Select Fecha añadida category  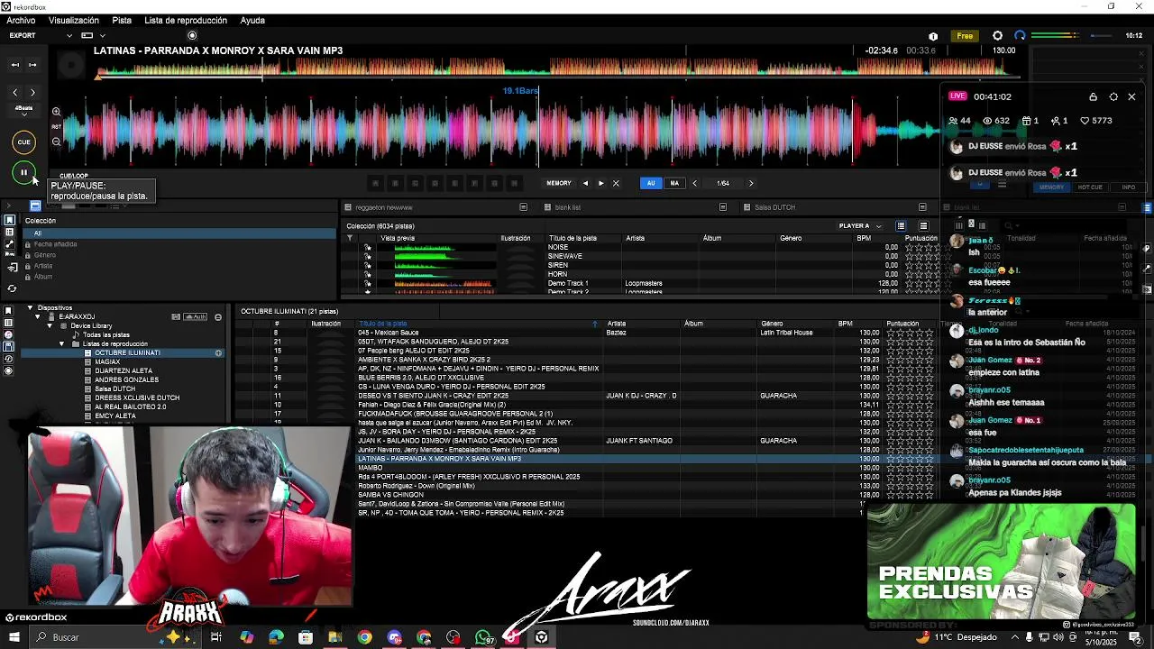(x=55, y=244)
